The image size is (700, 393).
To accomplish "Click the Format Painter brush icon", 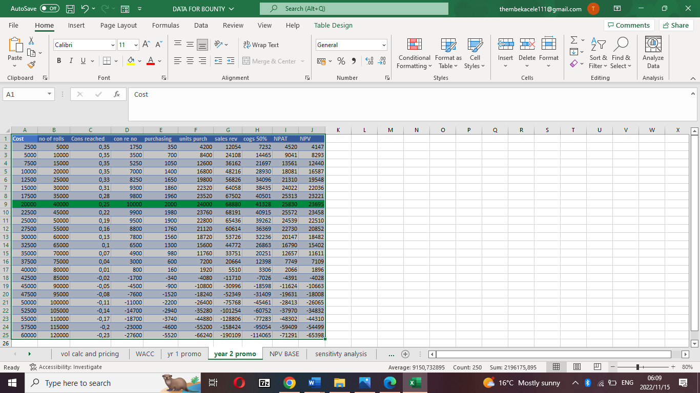I will (x=31, y=64).
